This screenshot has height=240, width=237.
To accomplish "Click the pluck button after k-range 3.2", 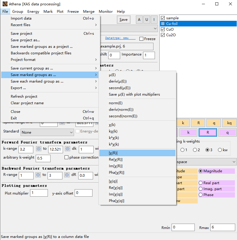I will pos(39,149).
